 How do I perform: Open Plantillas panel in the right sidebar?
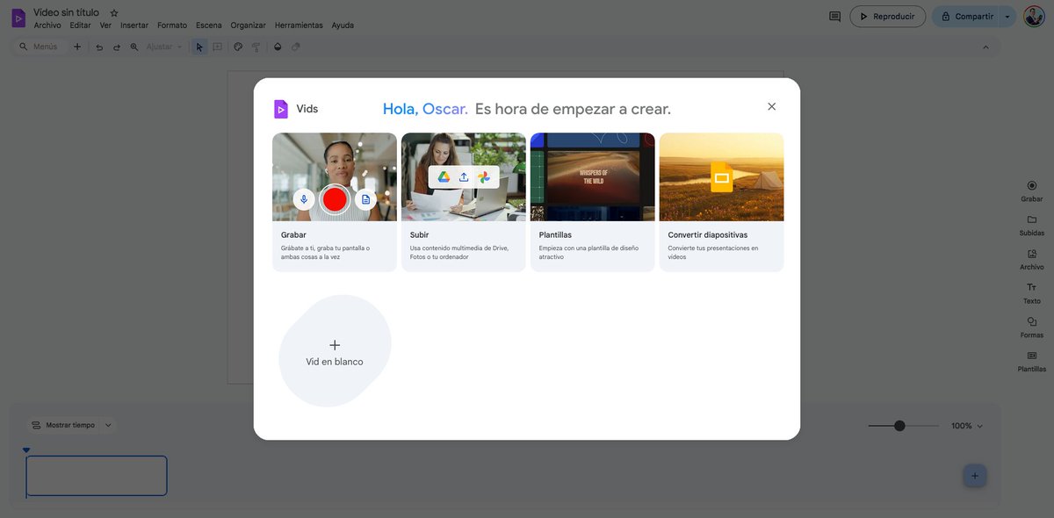[1032, 361]
